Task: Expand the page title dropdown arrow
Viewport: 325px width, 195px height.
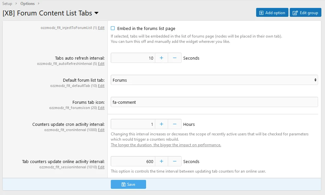Action: 96,13
